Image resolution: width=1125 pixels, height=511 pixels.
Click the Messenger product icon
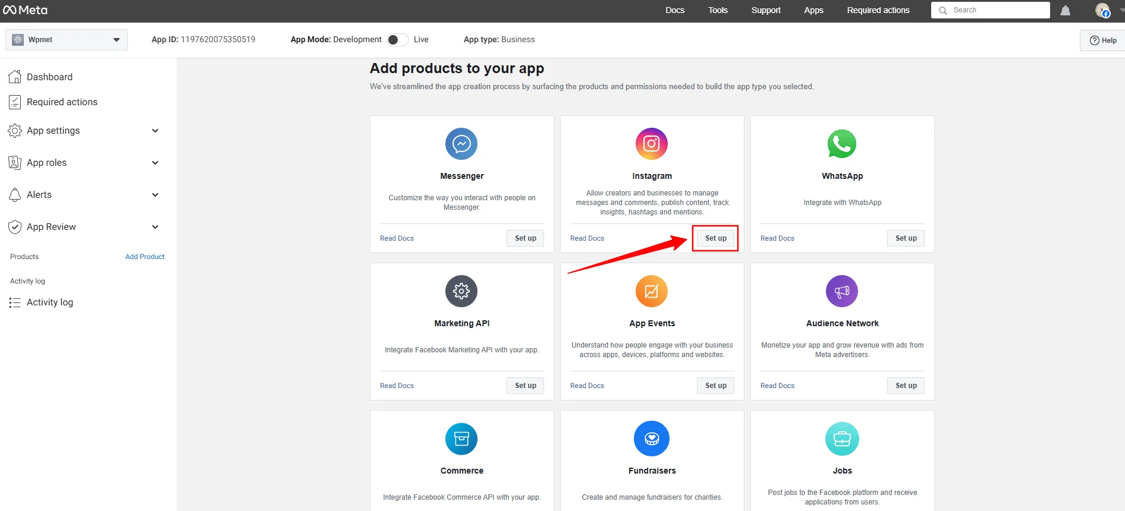click(461, 144)
